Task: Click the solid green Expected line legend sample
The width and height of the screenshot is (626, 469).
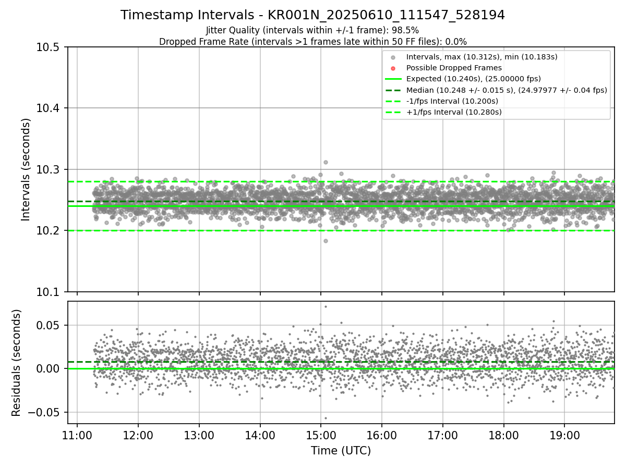Action: coord(393,79)
